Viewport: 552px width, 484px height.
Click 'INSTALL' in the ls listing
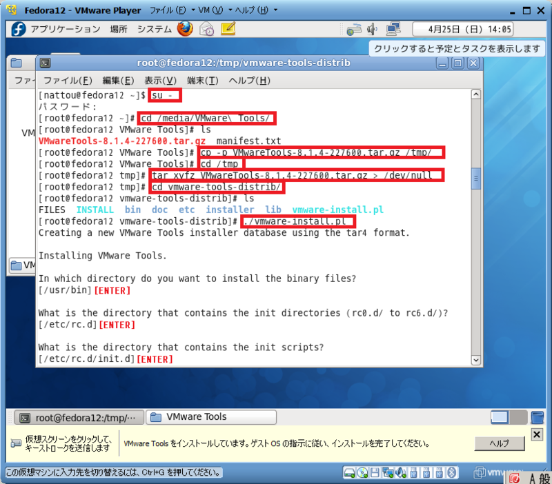(95, 210)
